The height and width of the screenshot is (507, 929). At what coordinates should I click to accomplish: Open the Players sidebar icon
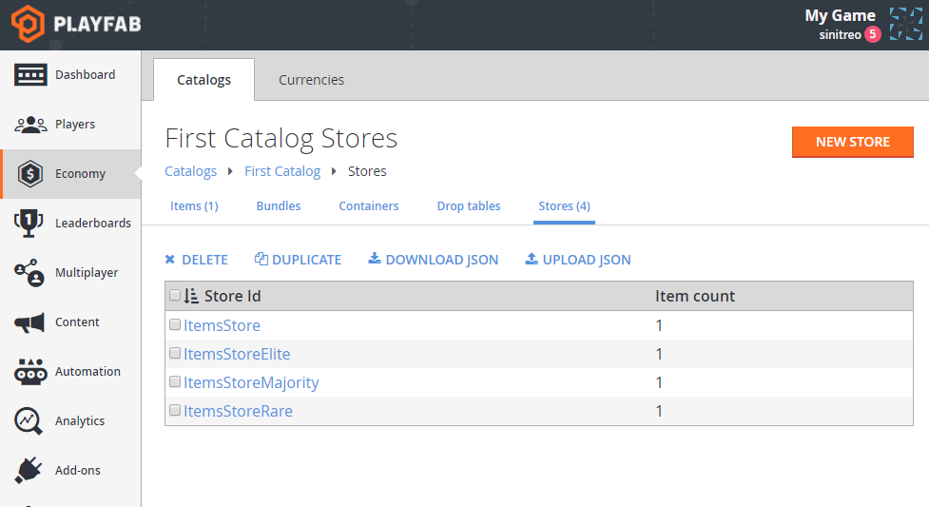(x=30, y=125)
